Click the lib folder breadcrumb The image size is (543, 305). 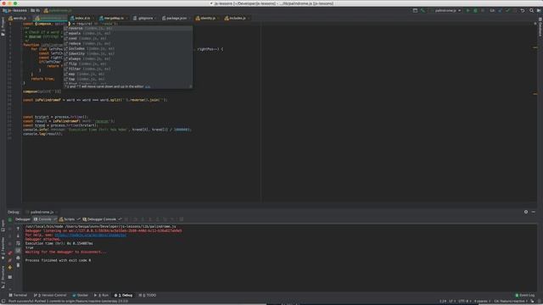36,11
